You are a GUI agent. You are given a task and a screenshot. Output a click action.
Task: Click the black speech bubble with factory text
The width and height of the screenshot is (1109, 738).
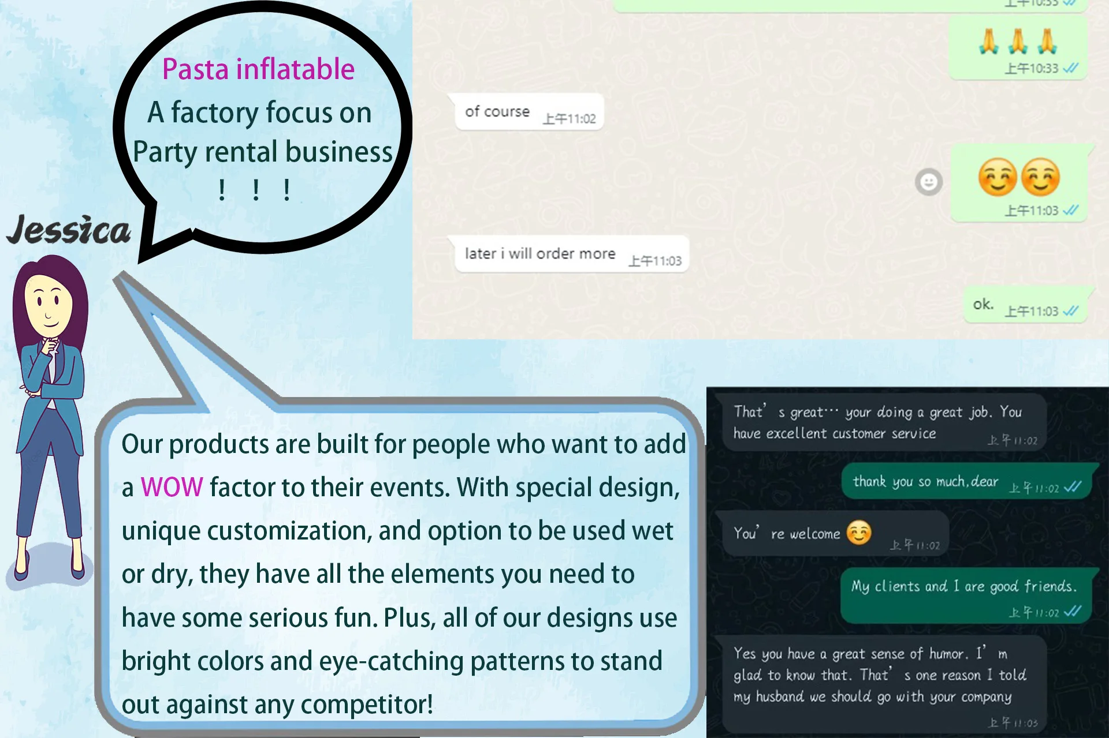(x=263, y=133)
